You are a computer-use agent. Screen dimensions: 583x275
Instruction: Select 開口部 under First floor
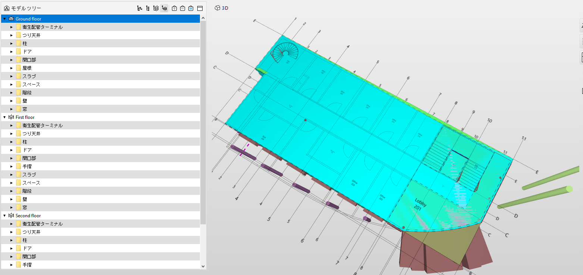coord(101,158)
